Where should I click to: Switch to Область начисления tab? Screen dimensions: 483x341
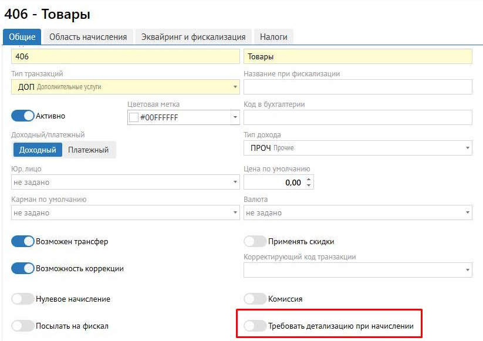(x=88, y=37)
